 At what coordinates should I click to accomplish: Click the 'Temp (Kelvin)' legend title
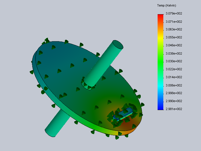point(166,6)
